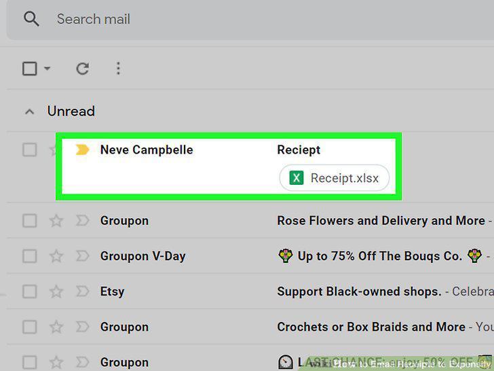Open the Reciept email from Neve Campbelle

tap(229, 166)
